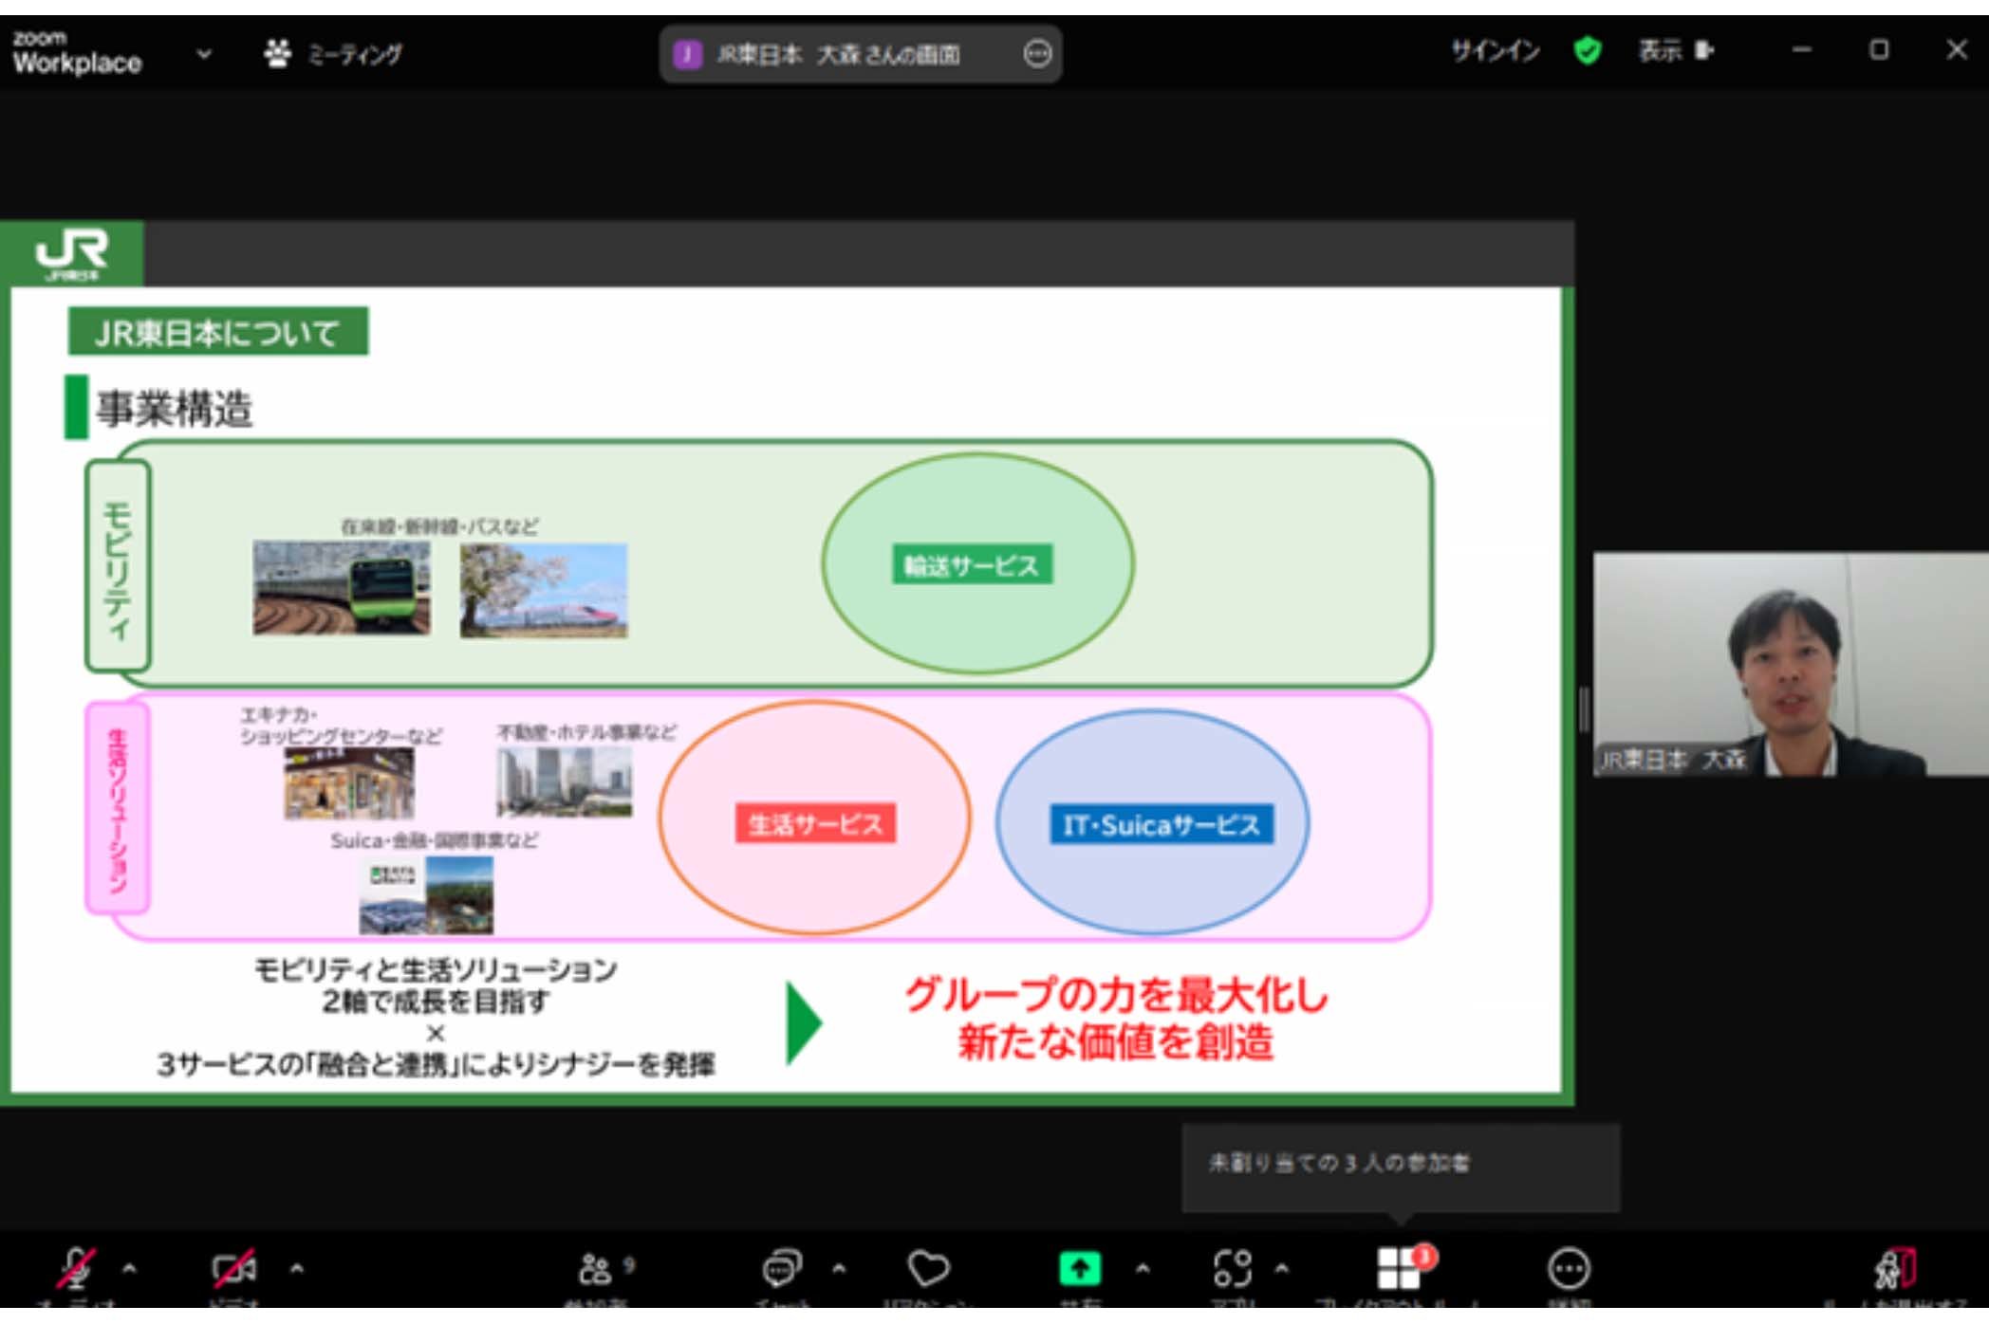Click the IT·Suicaサービス label in slide
Viewport: 1989px width, 1324px height.
click(1161, 825)
